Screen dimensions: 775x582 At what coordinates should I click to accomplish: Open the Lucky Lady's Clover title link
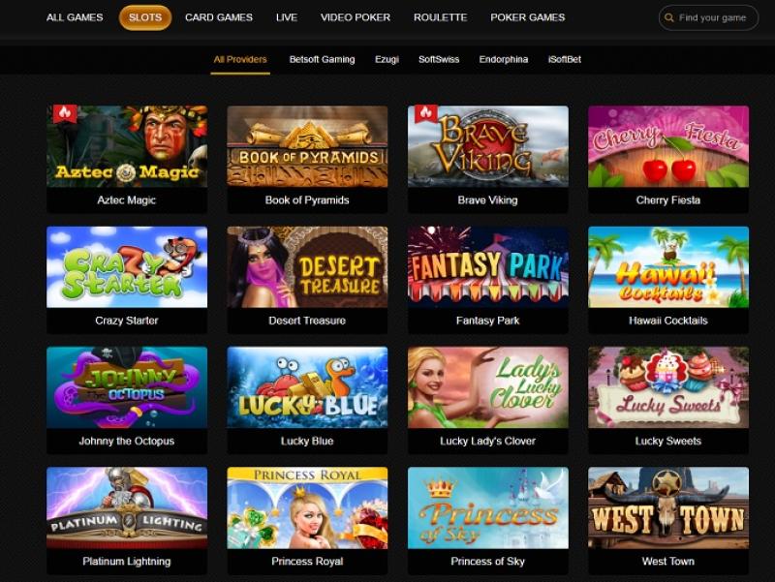487,441
